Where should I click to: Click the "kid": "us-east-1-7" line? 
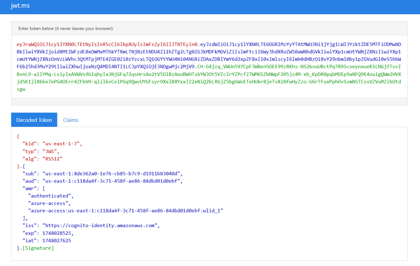coord(52,144)
